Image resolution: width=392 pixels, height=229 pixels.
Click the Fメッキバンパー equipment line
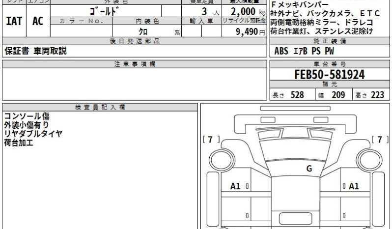click(x=300, y=4)
